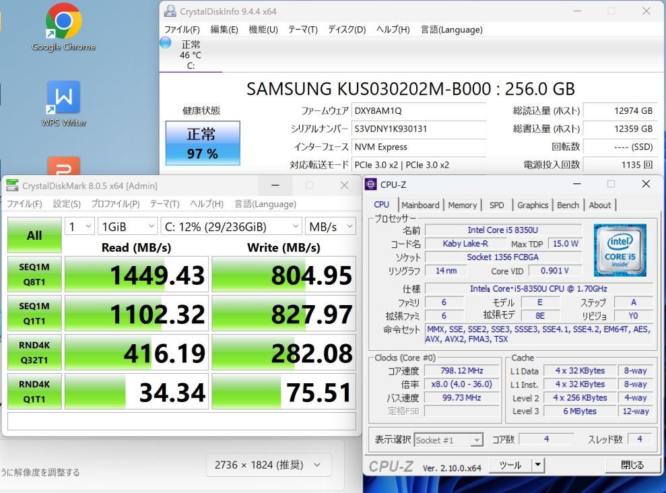The image size is (666, 493).
Task: Open the test count dropdown showing 1
Action: [x=79, y=226]
